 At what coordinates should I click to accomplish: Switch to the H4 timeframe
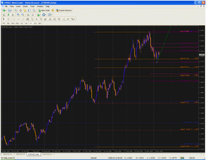coord(26,23)
